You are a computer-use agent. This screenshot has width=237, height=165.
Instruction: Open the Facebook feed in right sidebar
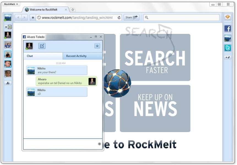click(228, 28)
